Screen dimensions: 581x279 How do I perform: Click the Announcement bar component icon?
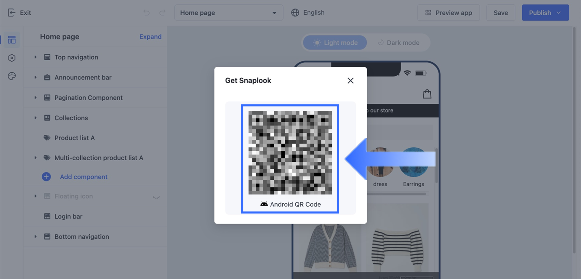click(47, 77)
